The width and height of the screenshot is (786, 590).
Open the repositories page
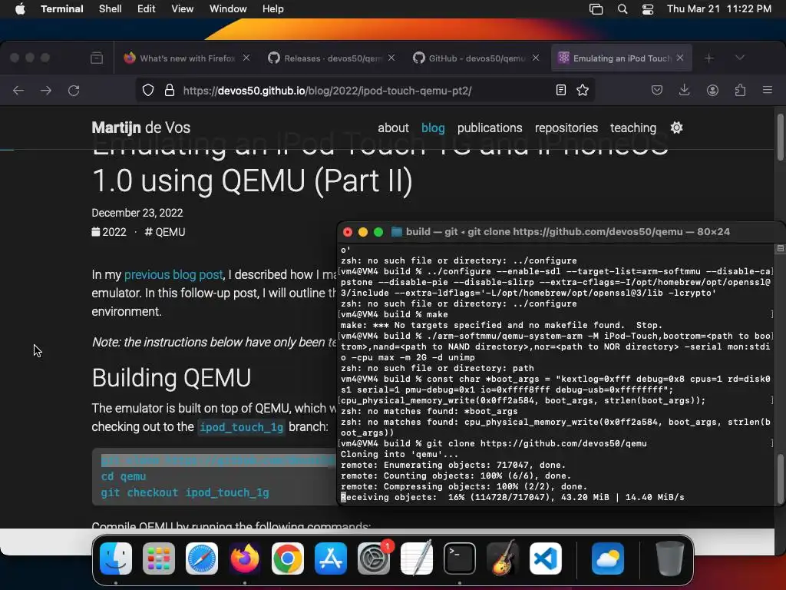[x=566, y=128]
